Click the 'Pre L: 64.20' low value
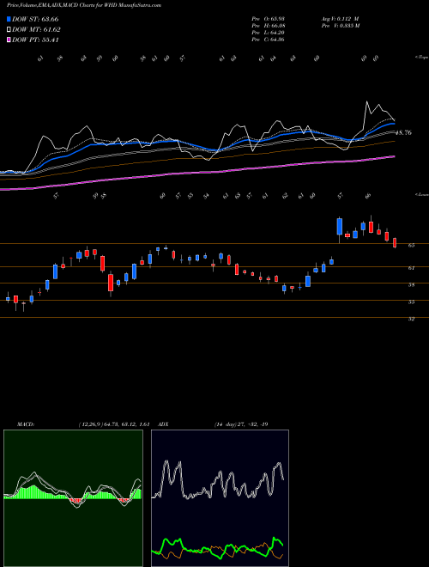The width and height of the screenshot is (429, 567). point(268,33)
